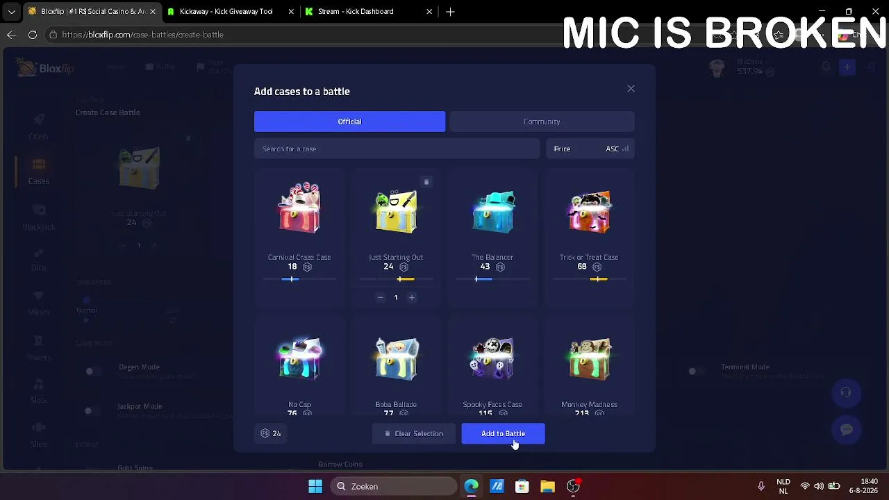
Task: Open the headset support button
Action: 846,392
